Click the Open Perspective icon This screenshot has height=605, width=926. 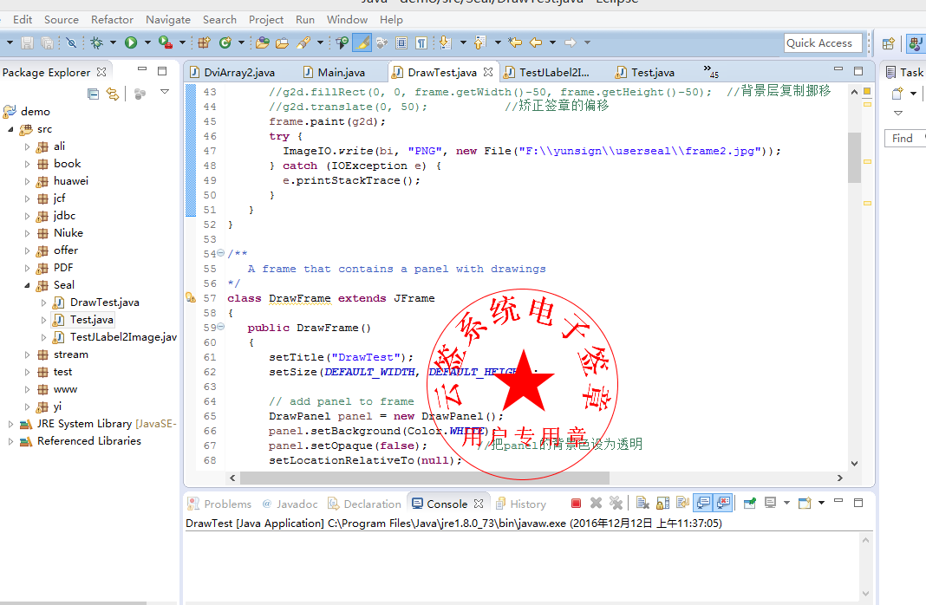(888, 43)
